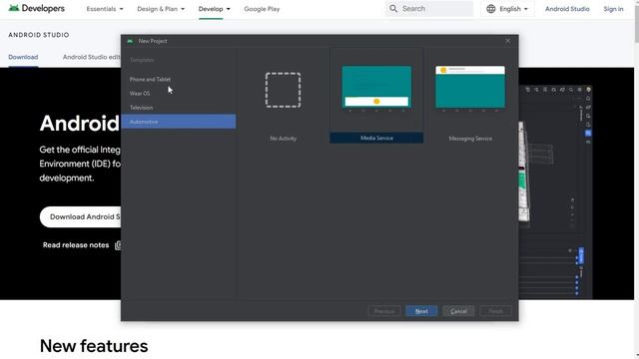Close the New Project dialog
Image resolution: width=639 pixels, height=359 pixels.
pos(508,41)
